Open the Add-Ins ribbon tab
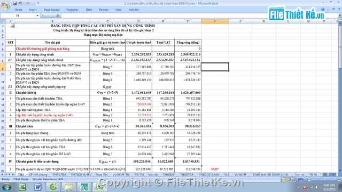This screenshot has width=342, height=192. click(134, 10)
